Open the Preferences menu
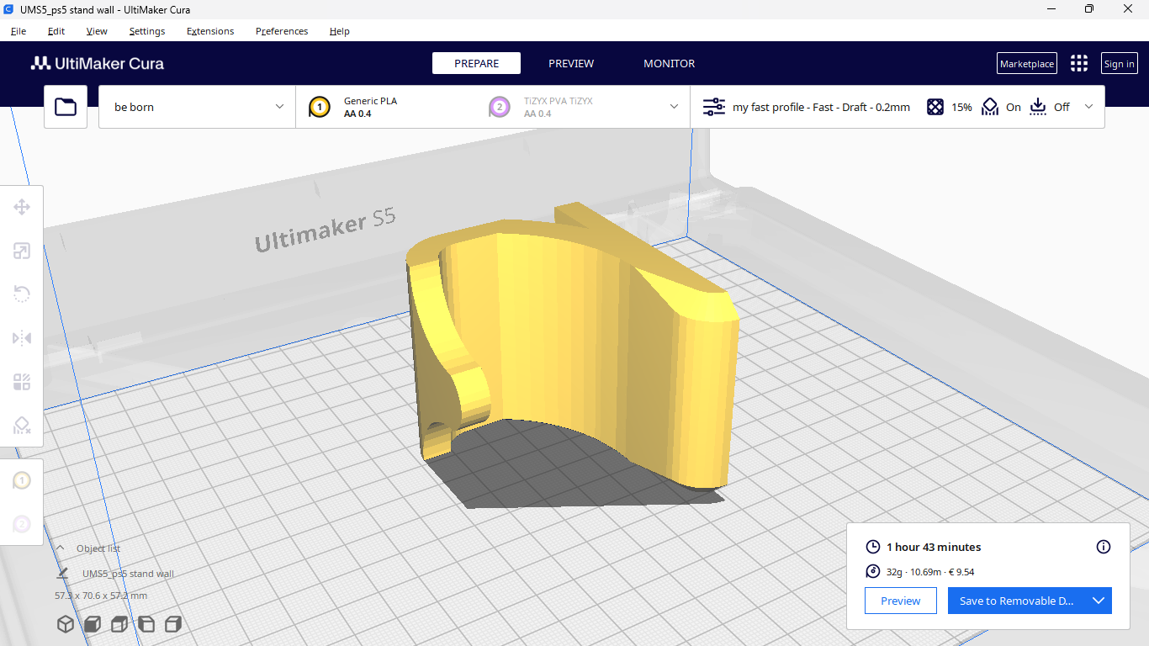 tap(282, 31)
